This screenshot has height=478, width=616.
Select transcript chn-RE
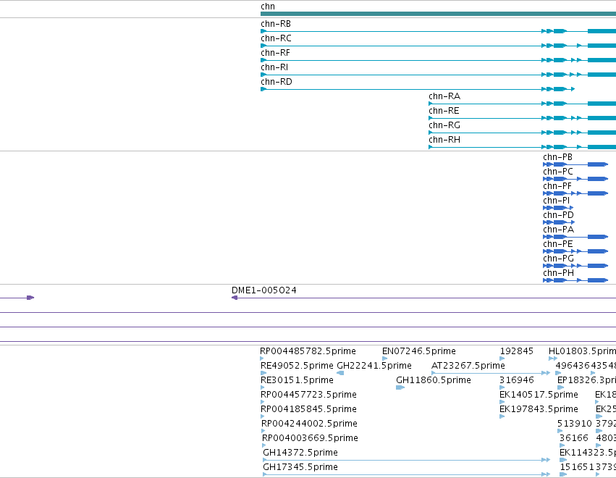click(444, 111)
